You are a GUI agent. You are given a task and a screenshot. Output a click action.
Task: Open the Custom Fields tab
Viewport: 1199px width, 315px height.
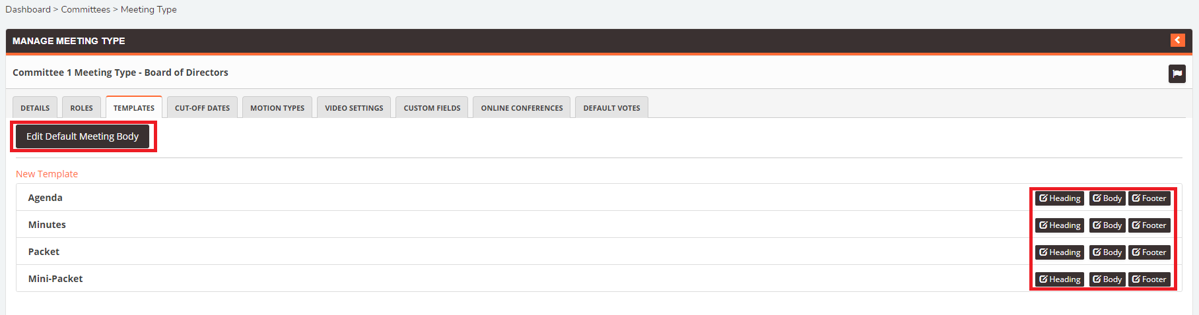pos(432,108)
